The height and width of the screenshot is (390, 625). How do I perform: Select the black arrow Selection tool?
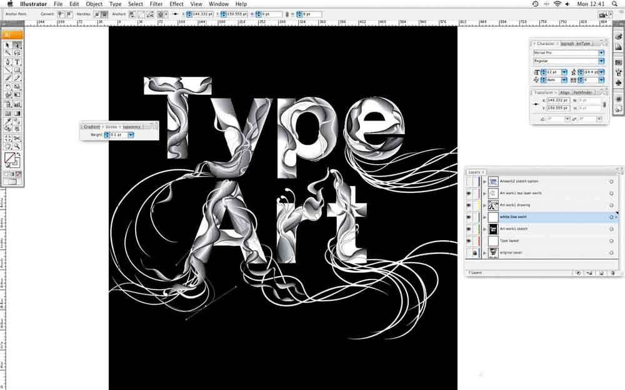click(7, 45)
